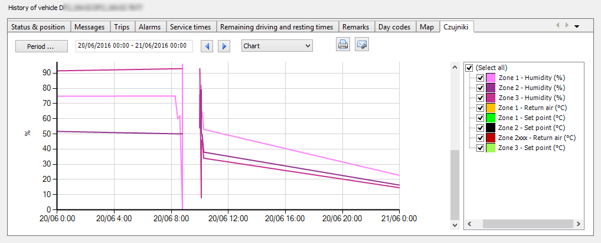Open the Remaining driving and resting times tab

tap(276, 27)
